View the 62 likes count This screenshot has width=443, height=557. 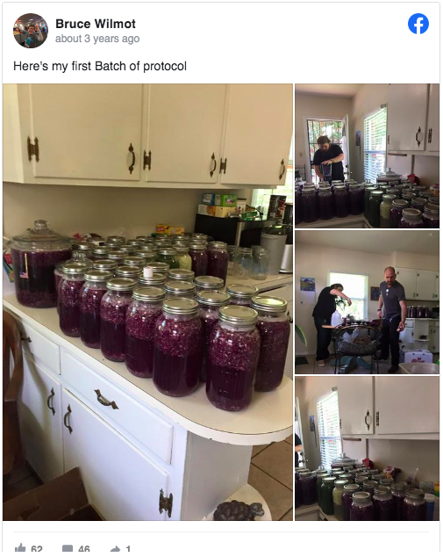tap(37, 549)
